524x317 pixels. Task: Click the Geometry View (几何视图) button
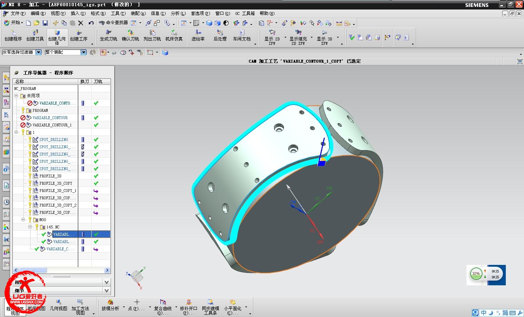click(58, 305)
